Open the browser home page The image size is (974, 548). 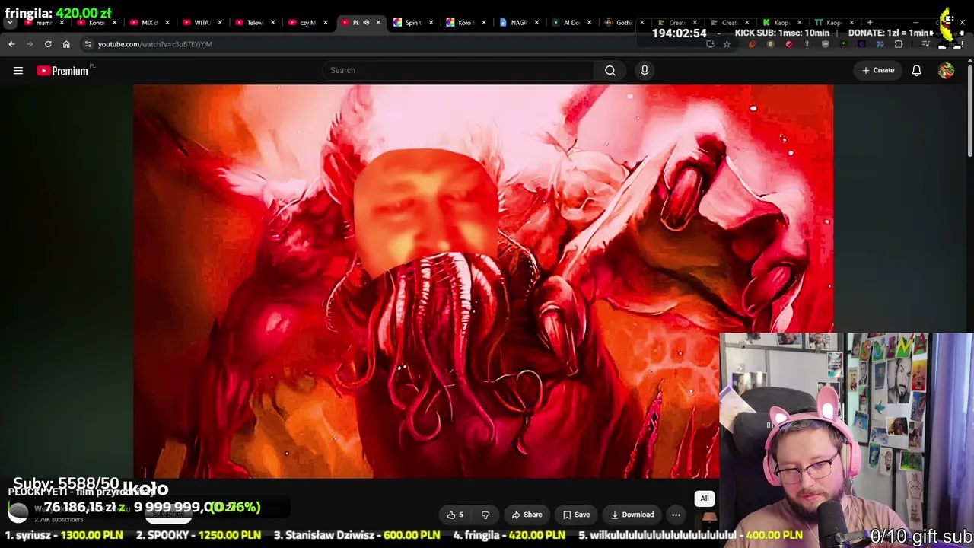66,44
